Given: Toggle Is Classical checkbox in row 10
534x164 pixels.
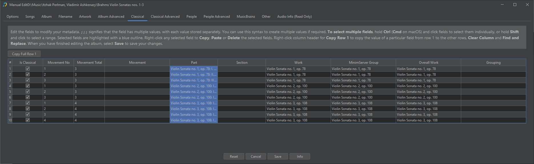Looking at the screenshot, I should pyautogui.click(x=28, y=120).
